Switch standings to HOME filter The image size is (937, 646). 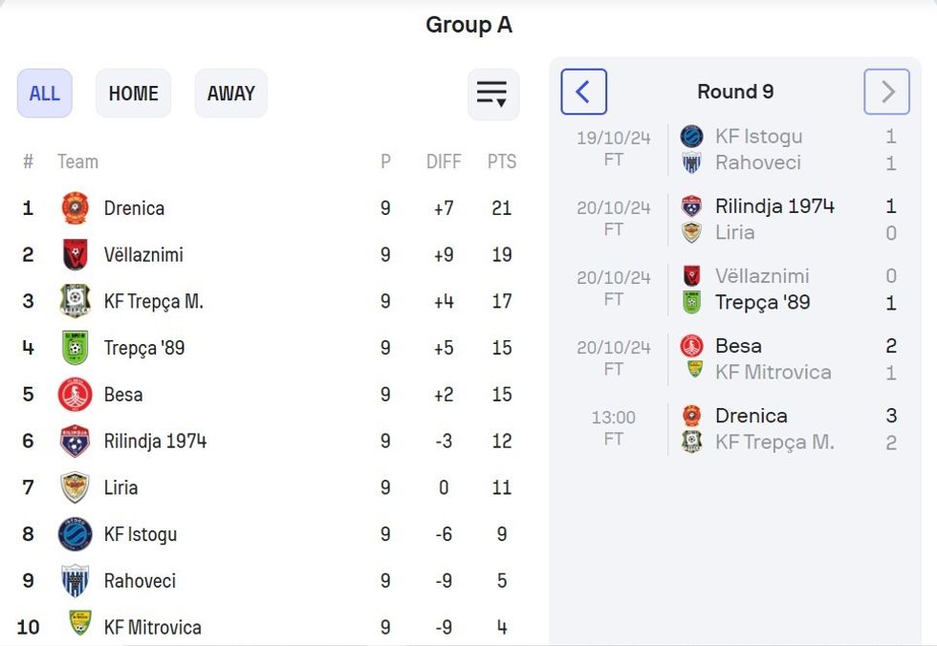pyautogui.click(x=133, y=94)
